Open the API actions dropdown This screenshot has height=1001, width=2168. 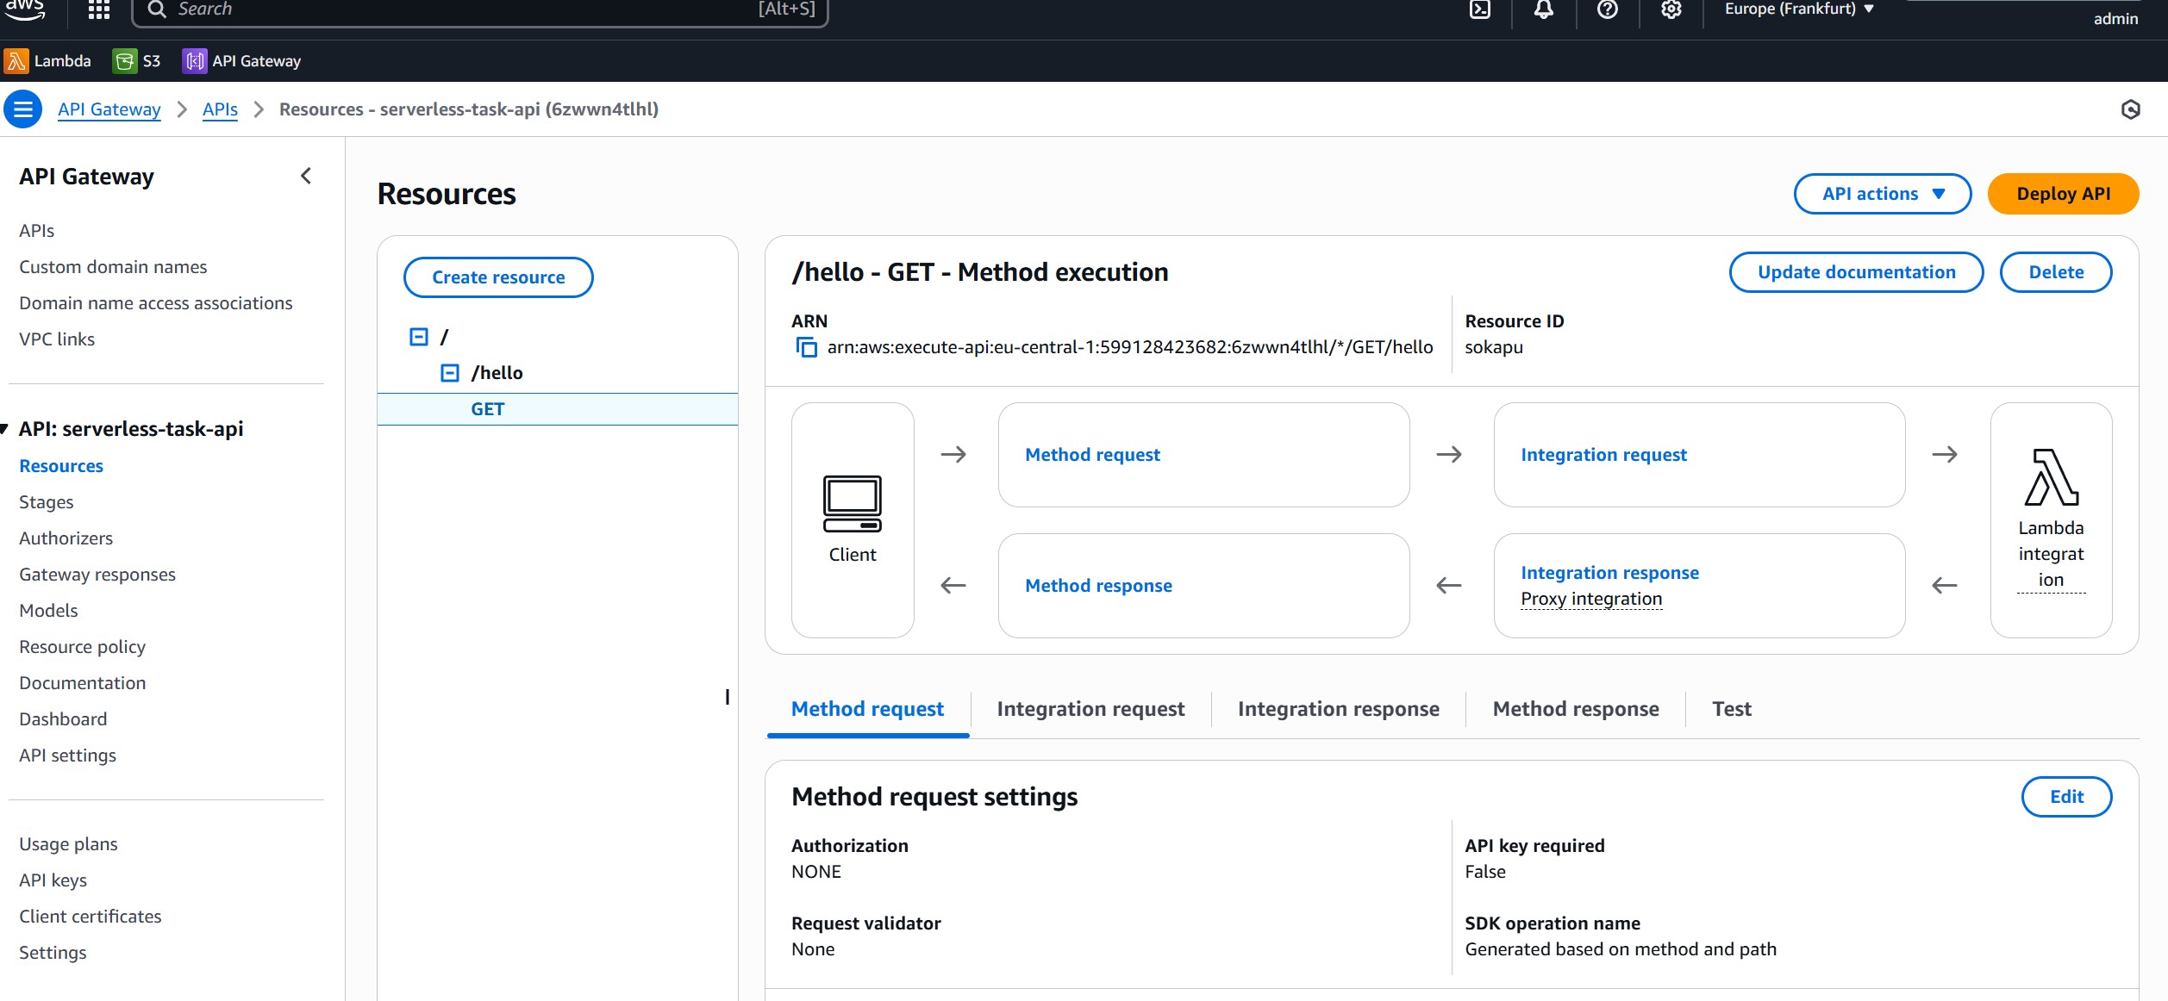[1883, 194]
